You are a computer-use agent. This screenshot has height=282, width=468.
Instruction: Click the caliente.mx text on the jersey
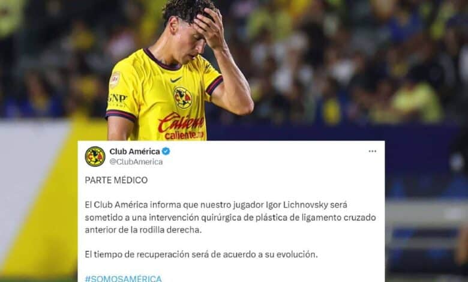pyautogui.click(x=184, y=136)
